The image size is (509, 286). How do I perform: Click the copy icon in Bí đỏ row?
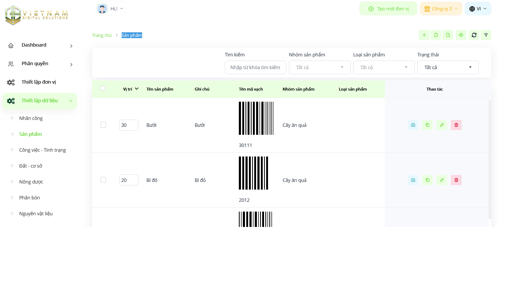coord(427,180)
